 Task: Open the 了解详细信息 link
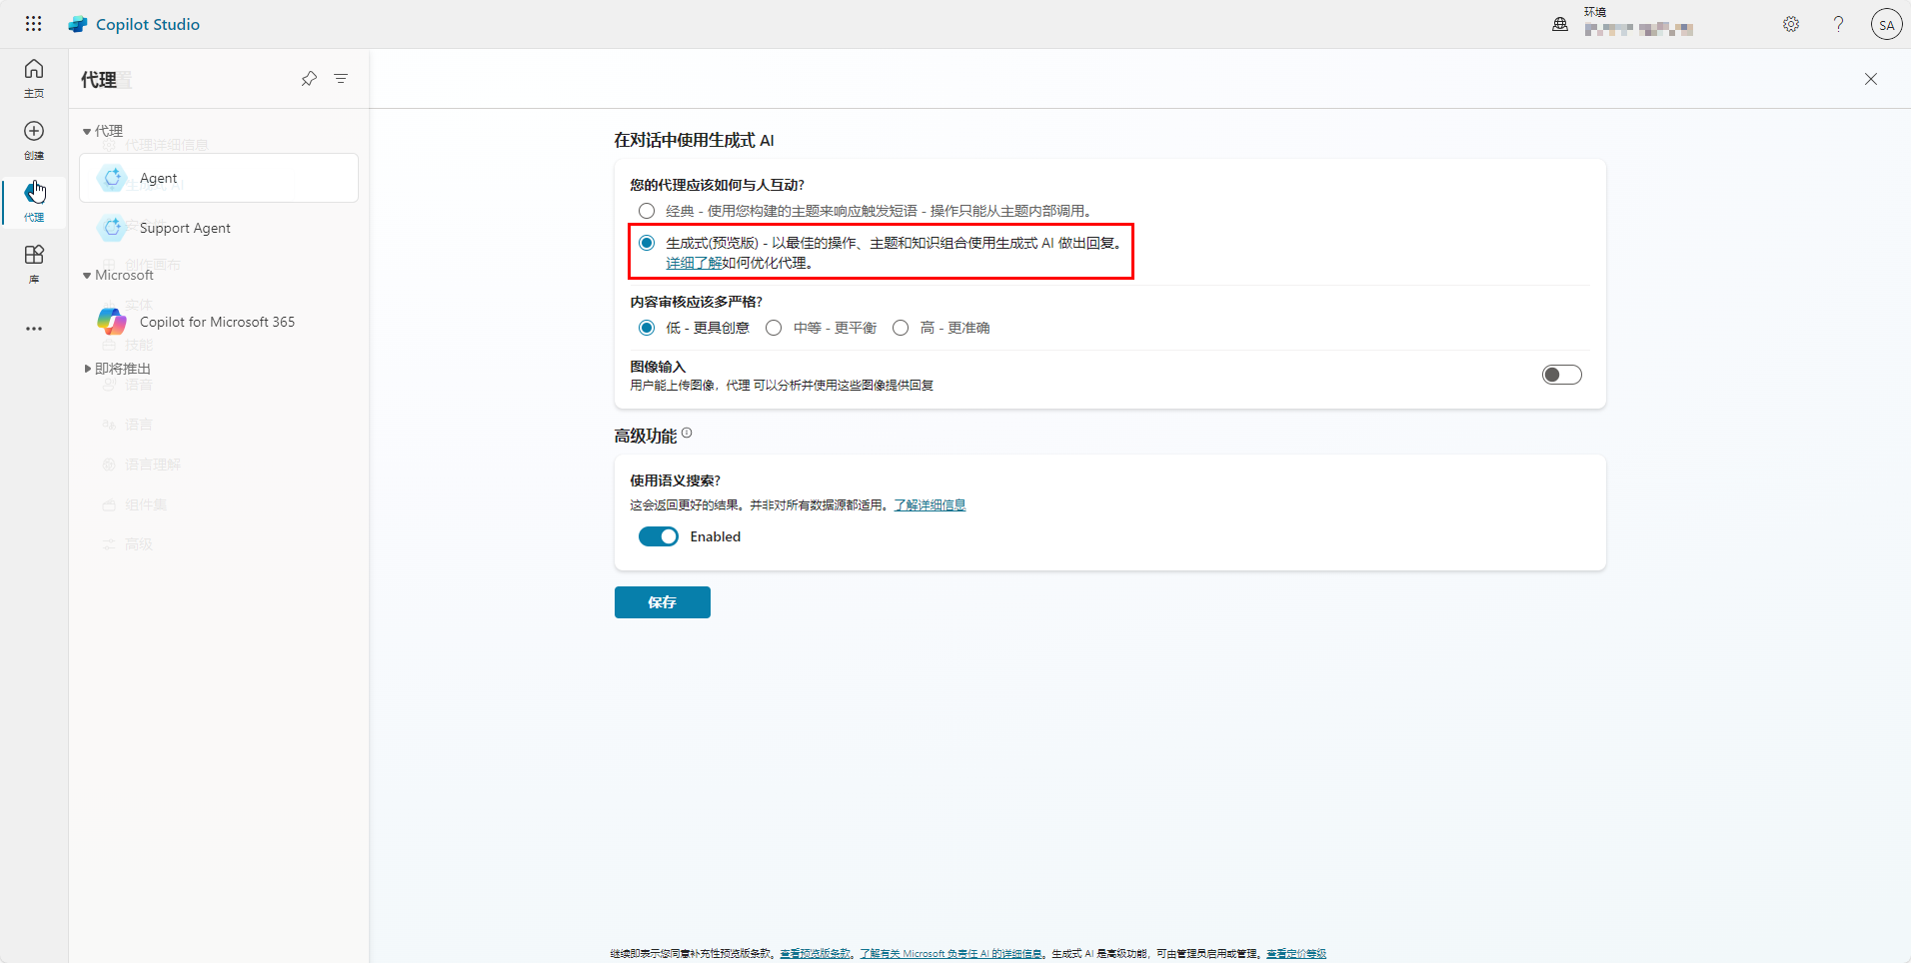(x=930, y=505)
